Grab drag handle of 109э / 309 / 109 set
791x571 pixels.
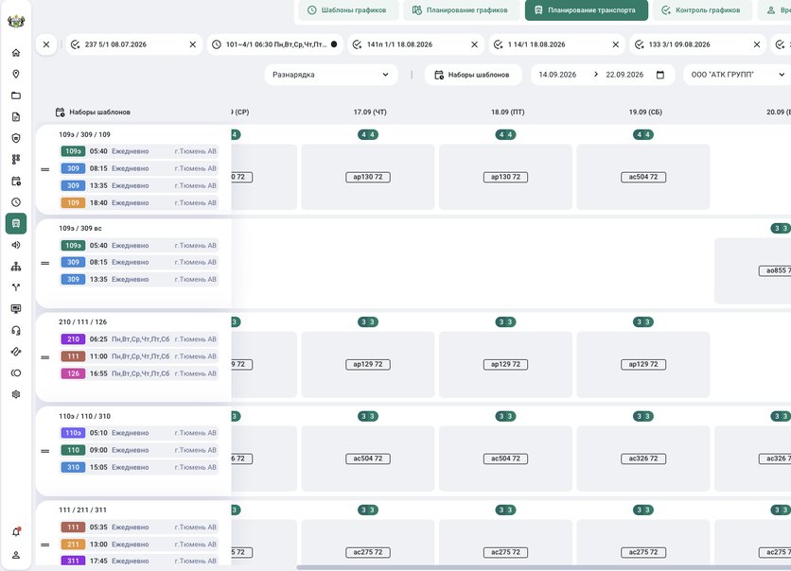45,169
